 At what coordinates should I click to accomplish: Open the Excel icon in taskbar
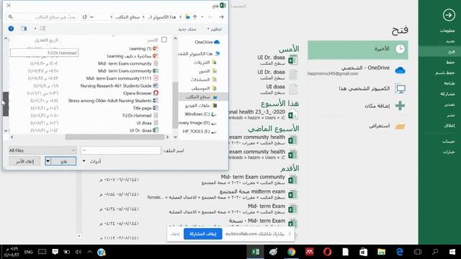(255, 252)
